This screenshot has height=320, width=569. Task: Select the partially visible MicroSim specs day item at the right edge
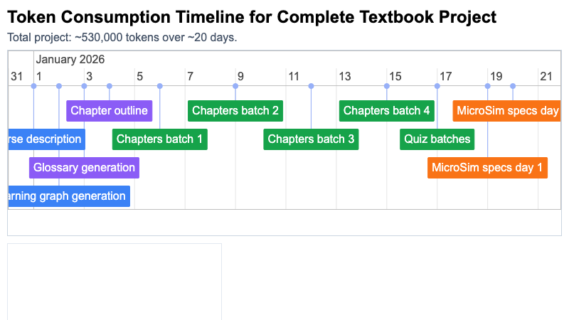[x=506, y=111]
